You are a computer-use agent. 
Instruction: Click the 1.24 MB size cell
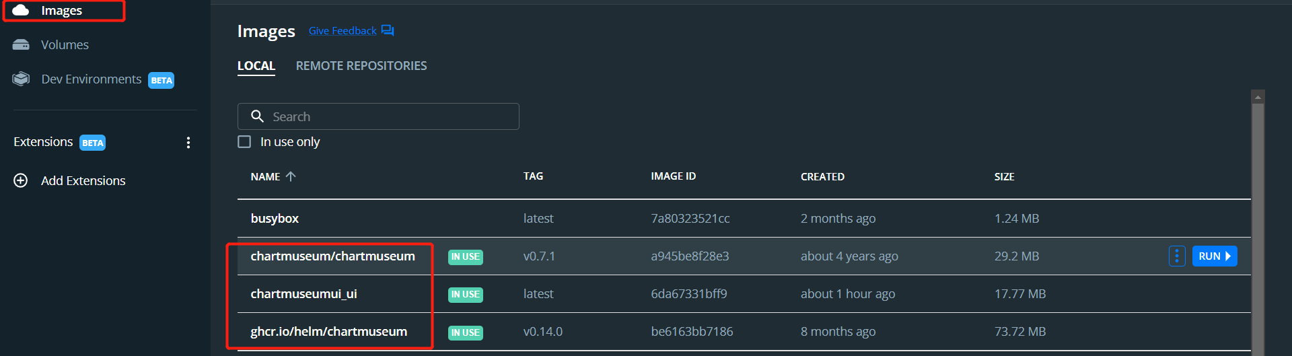click(x=1017, y=219)
